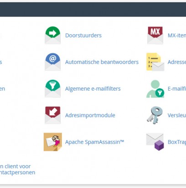This screenshot has height=188, width=186.
Task: Click the Algemene e-mailfilters link
Action: tap(93, 89)
